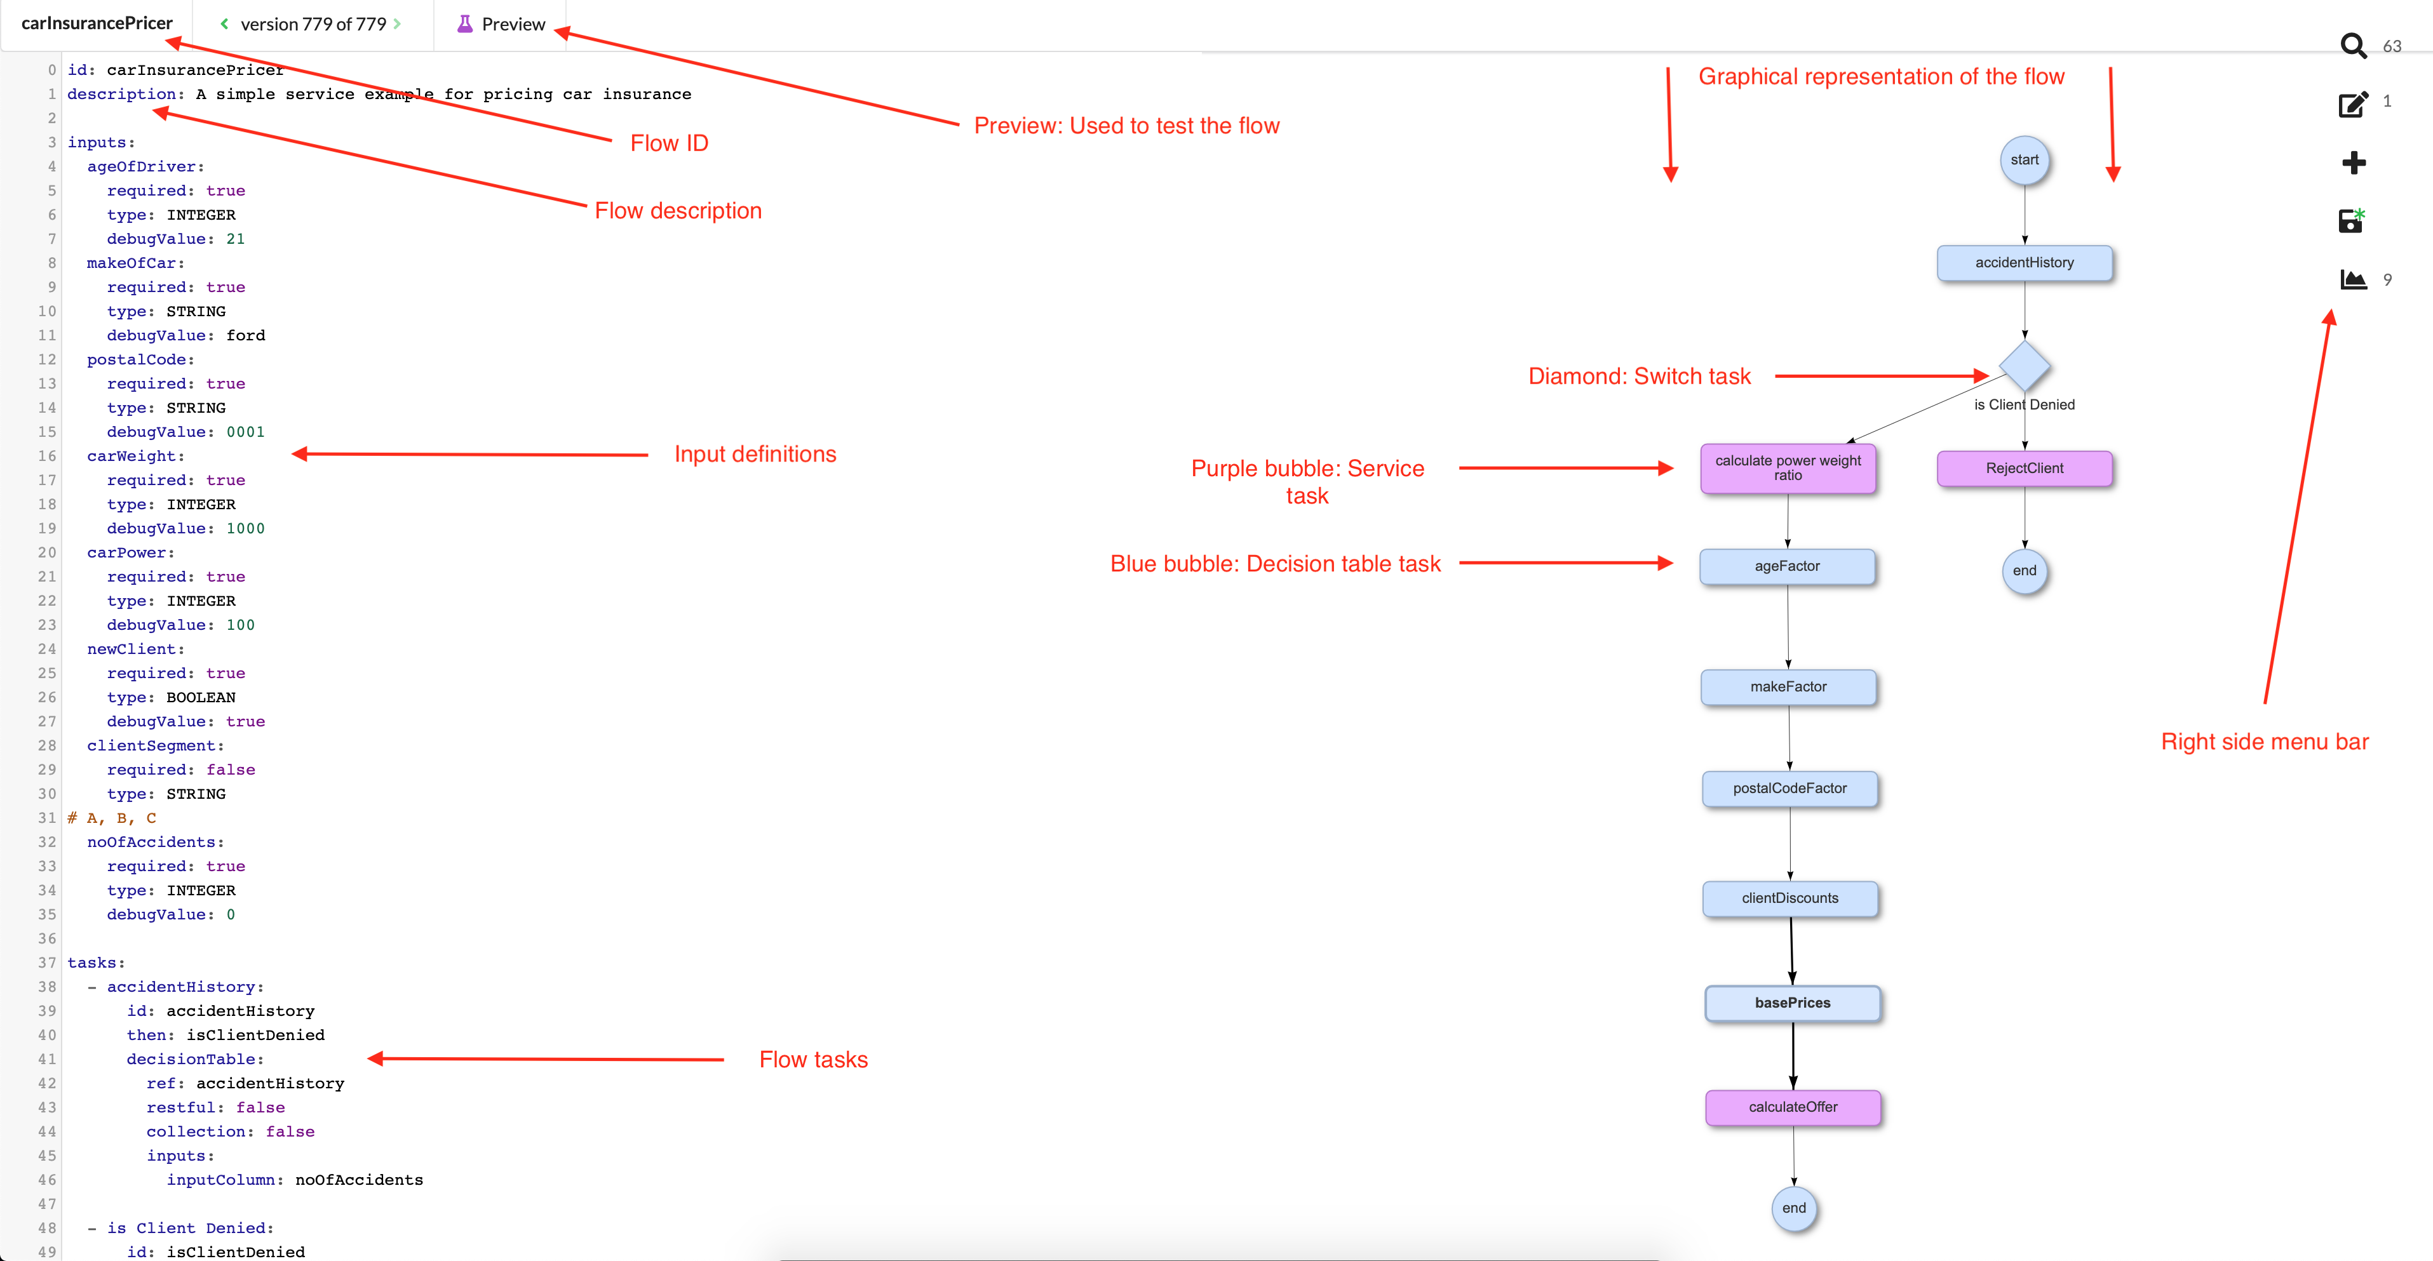Click the search magnifier icon
This screenshot has height=1261, width=2433.
(x=2353, y=45)
